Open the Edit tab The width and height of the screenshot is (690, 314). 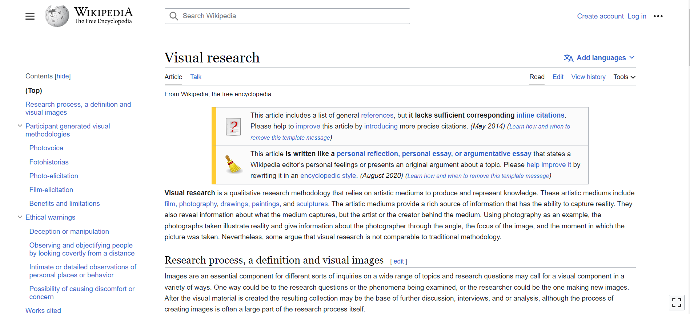point(558,77)
